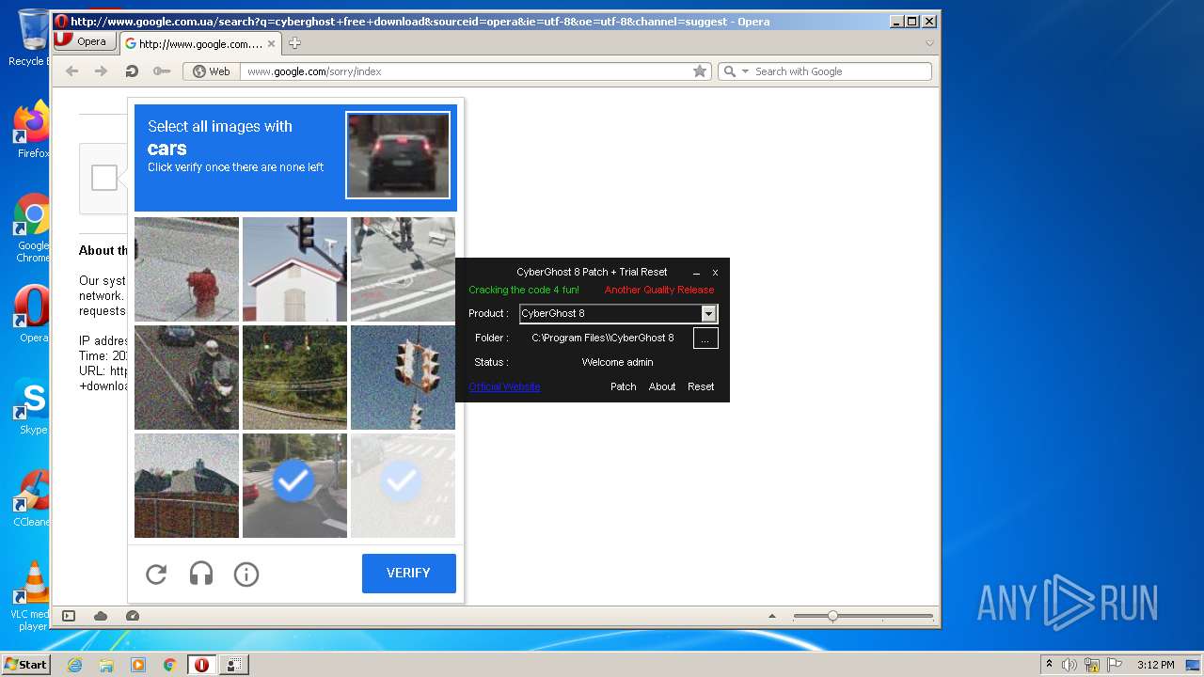The width and height of the screenshot is (1204, 677).
Task: Toggle faded checked captcha tile
Action: click(x=403, y=485)
